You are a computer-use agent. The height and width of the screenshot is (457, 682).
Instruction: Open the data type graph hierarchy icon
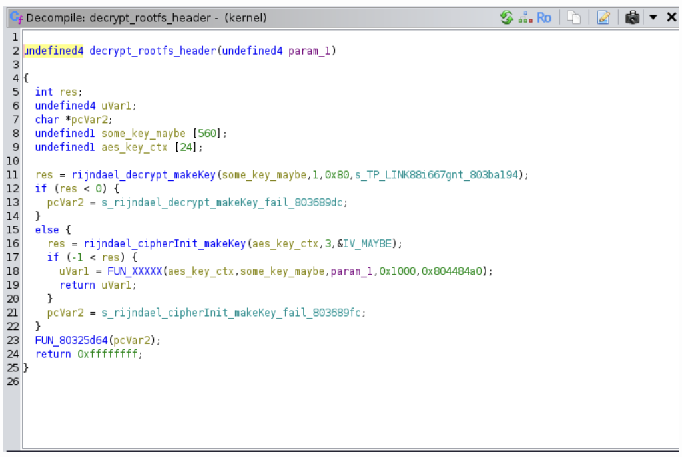click(x=525, y=17)
